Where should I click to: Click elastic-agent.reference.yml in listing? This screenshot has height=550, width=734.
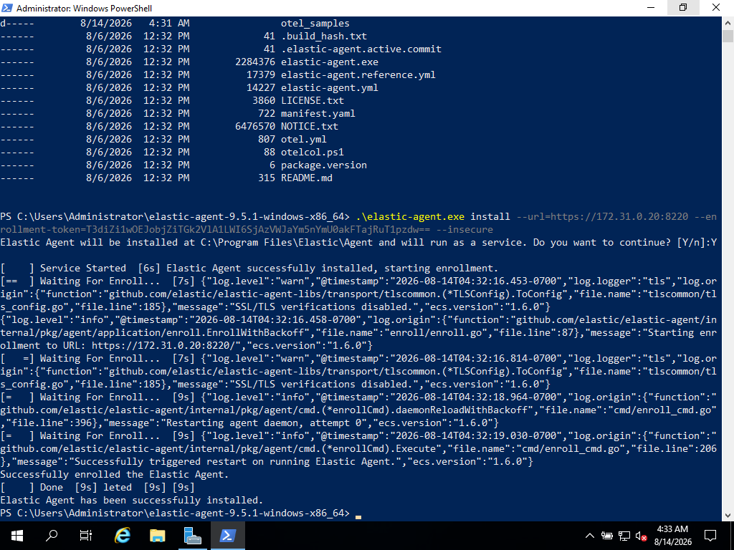(x=358, y=74)
